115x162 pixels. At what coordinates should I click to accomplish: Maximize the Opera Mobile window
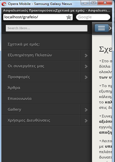93,3
